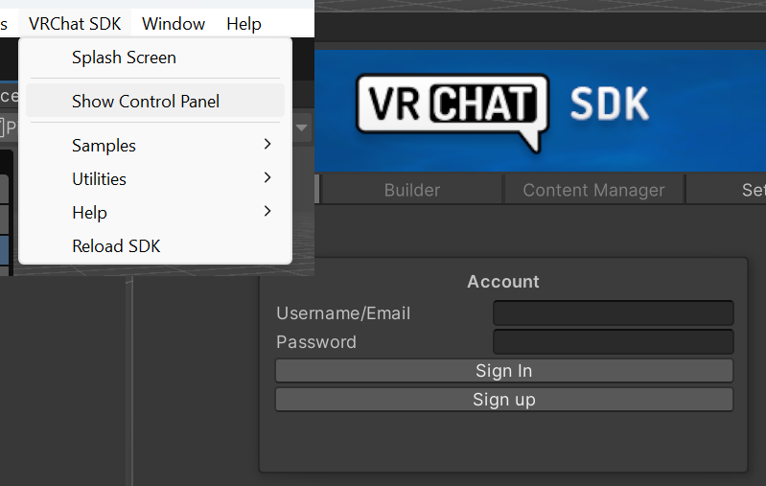Click chevron beside Help submenu item
This screenshot has height=486, width=766.
coord(267,212)
